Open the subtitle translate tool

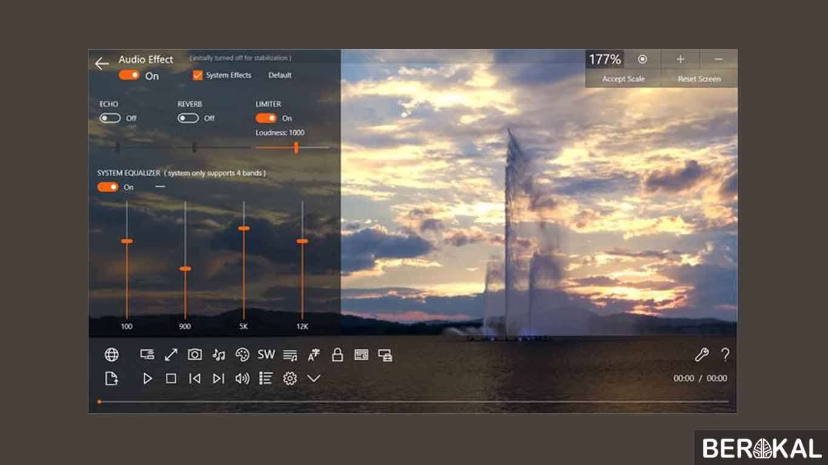(x=313, y=355)
